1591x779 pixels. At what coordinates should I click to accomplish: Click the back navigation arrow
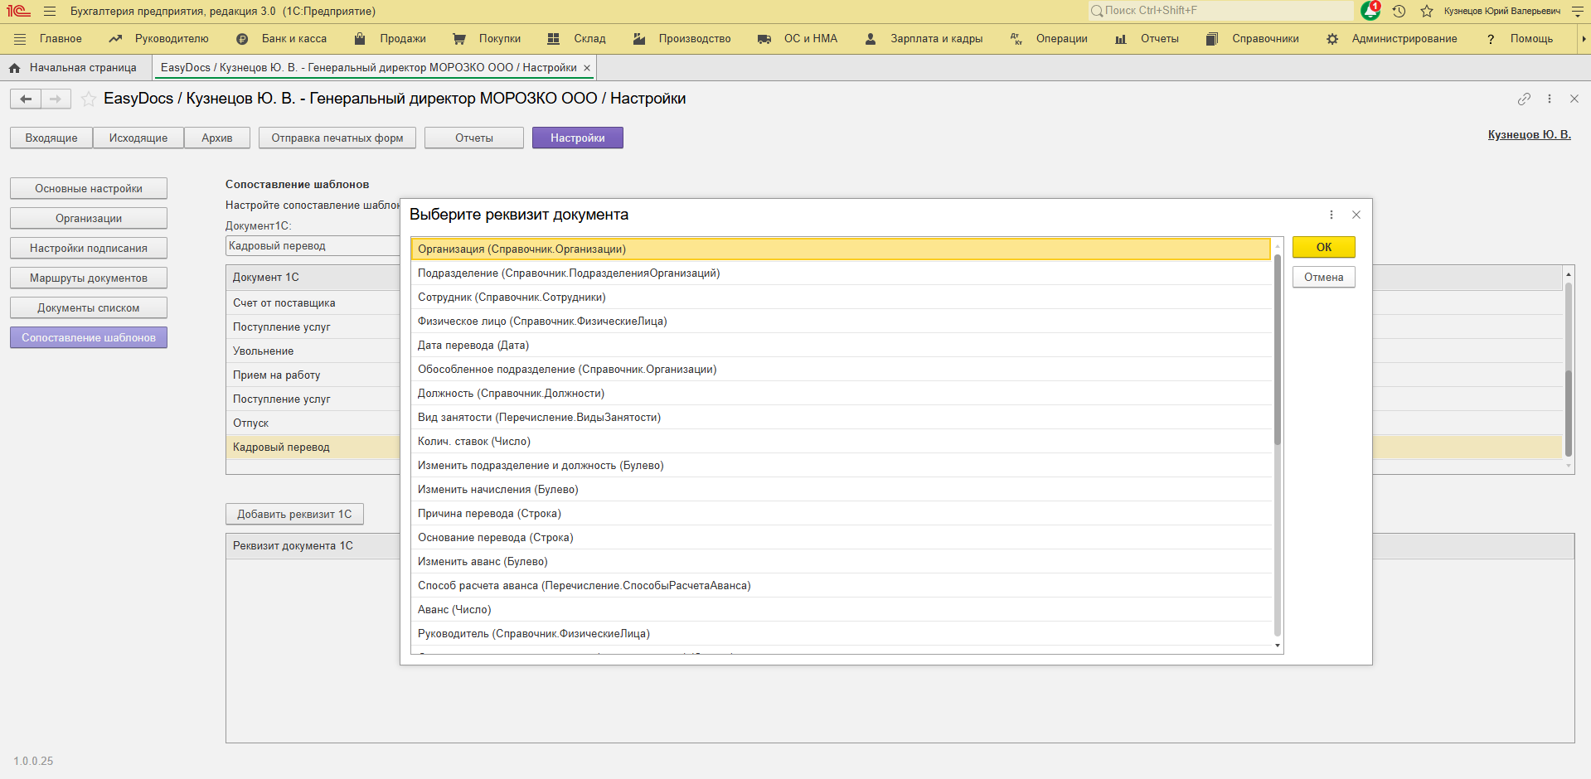tap(26, 99)
